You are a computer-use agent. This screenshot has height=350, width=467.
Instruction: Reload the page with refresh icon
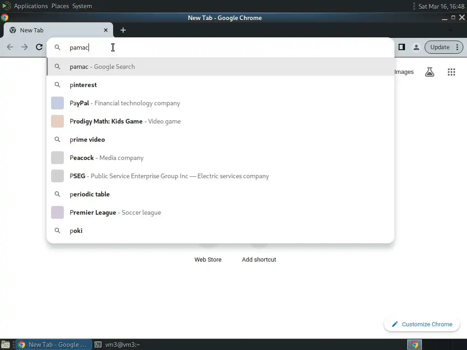point(39,47)
